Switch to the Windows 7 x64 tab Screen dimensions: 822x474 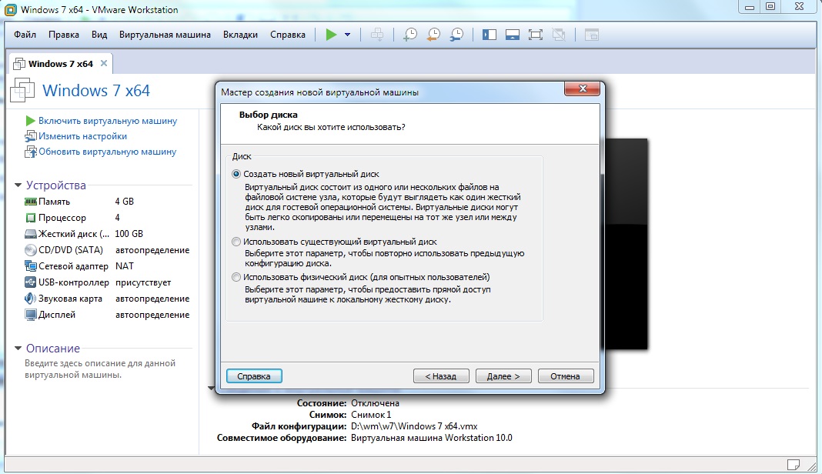coord(60,63)
